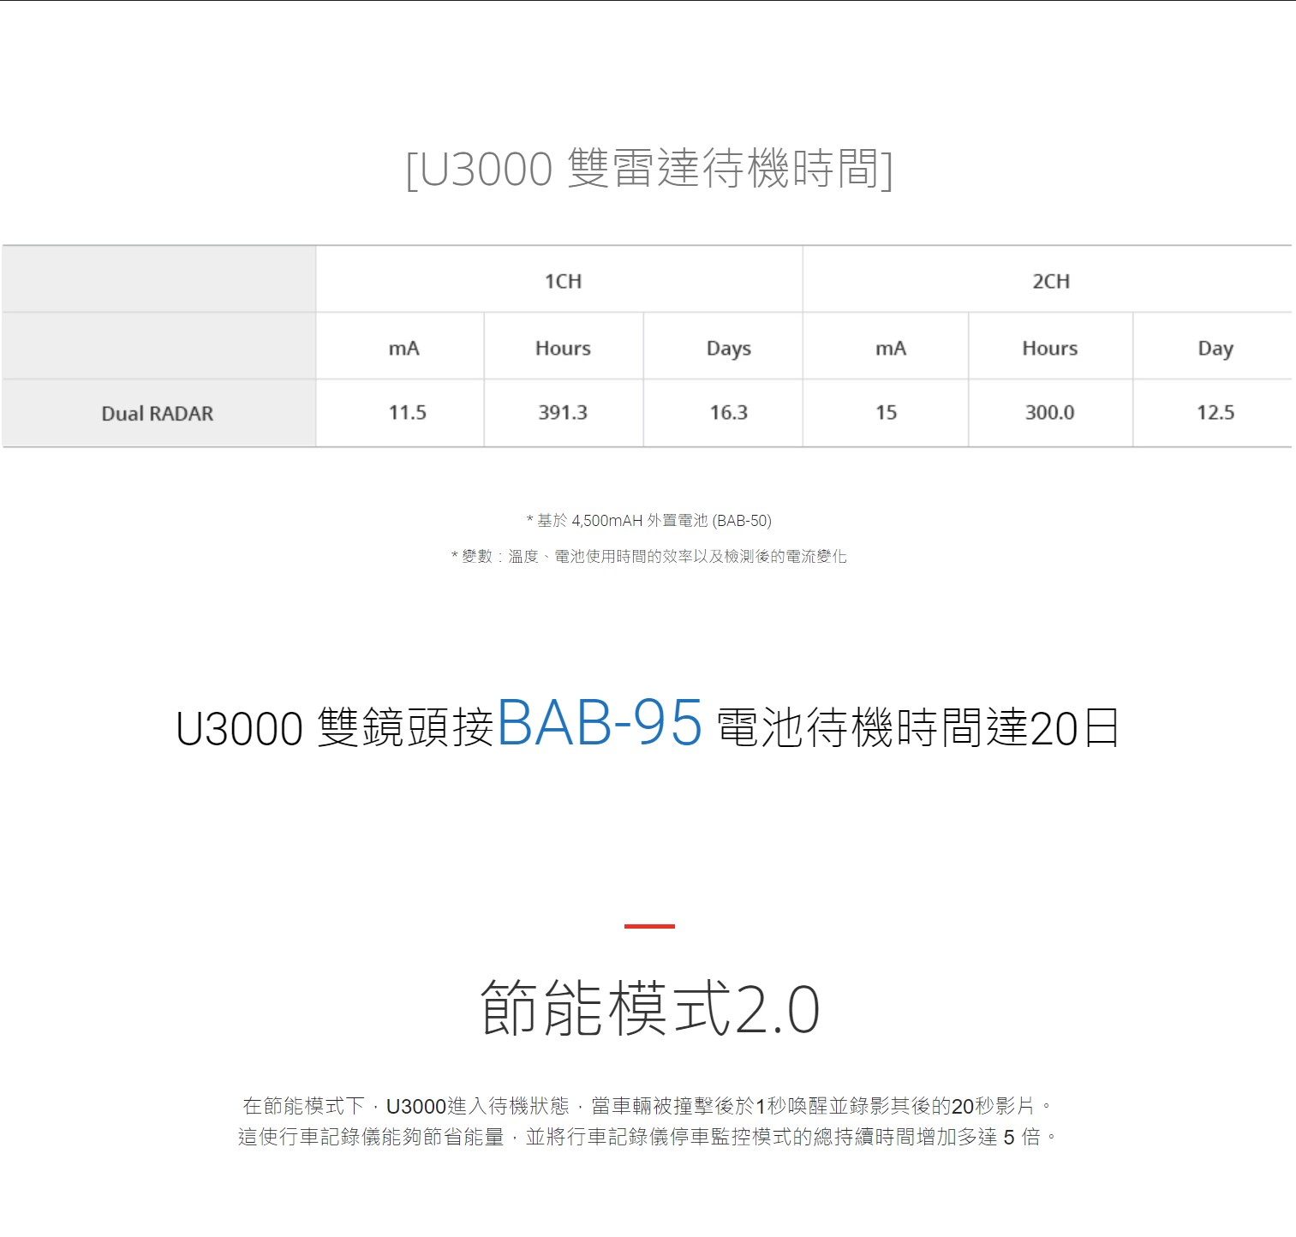Click the text U3000 雙鏡頭接
Viewport: 1296px width, 1237px height.
coord(335,727)
